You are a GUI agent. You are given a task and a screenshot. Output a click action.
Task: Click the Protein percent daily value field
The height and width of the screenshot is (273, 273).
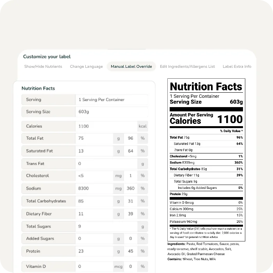pyautogui.click(x=131, y=251)
